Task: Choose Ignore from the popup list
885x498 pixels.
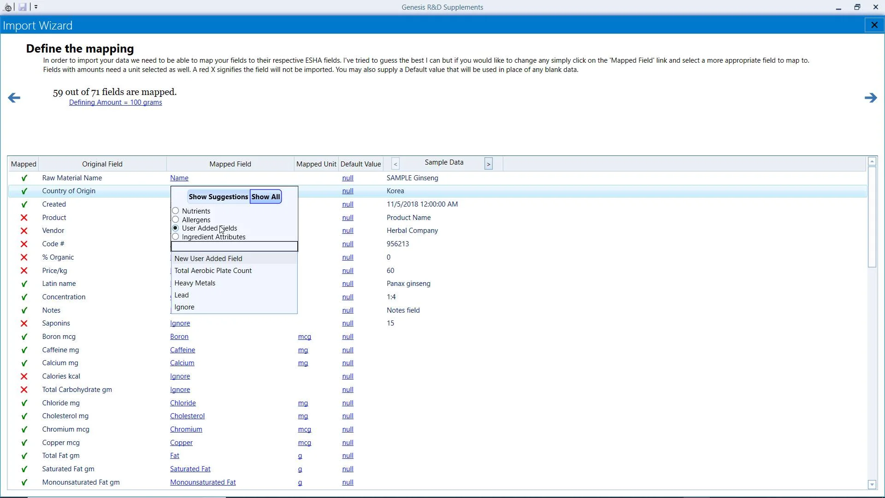Action: [234, 307]
